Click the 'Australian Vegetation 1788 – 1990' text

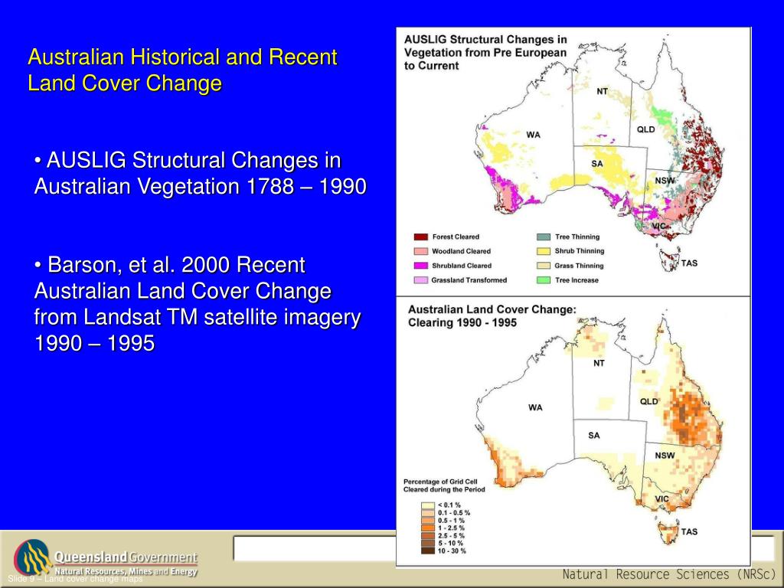[x=201, y=187]
